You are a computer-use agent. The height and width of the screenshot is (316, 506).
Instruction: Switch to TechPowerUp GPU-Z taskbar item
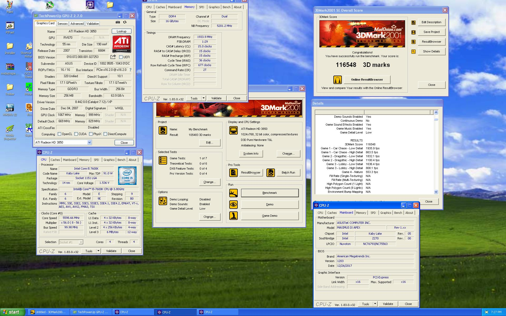click(91, 312)
